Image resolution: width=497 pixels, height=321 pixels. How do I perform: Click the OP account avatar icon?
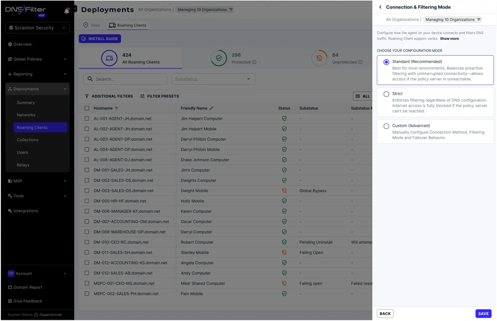[x=11, y=274]
